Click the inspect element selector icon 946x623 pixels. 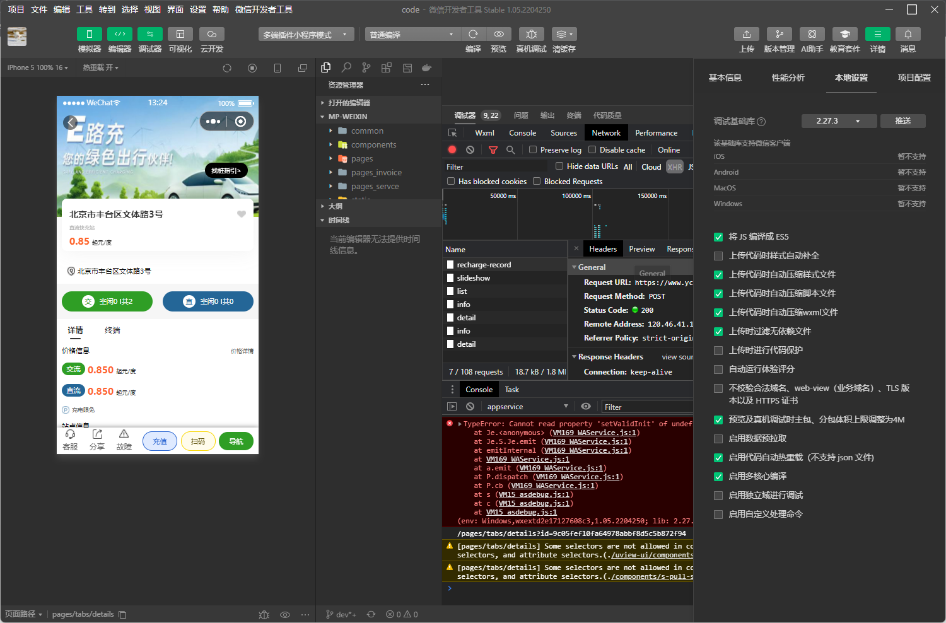pyautogui.click(x=452, y=133)
